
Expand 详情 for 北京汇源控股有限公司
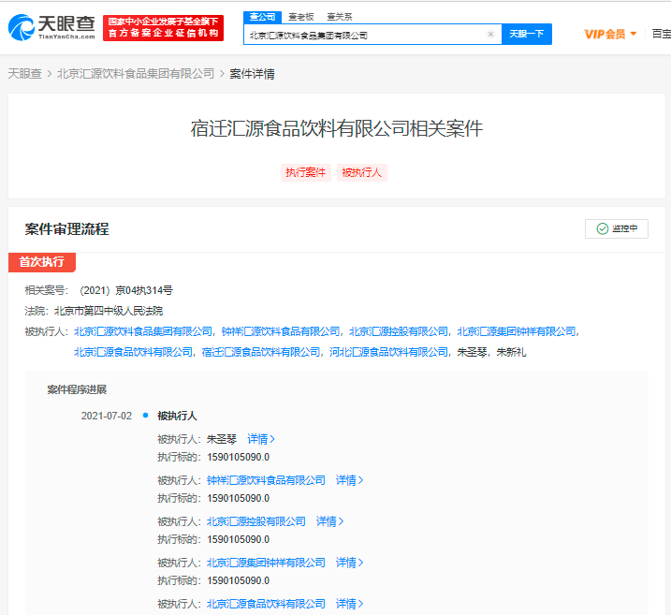point(330,521)
